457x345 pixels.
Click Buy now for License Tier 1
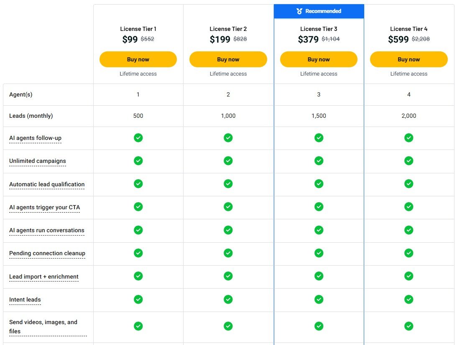click(138, 59)
